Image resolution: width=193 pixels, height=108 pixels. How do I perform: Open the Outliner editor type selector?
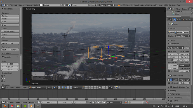click(x=170, y=9)
